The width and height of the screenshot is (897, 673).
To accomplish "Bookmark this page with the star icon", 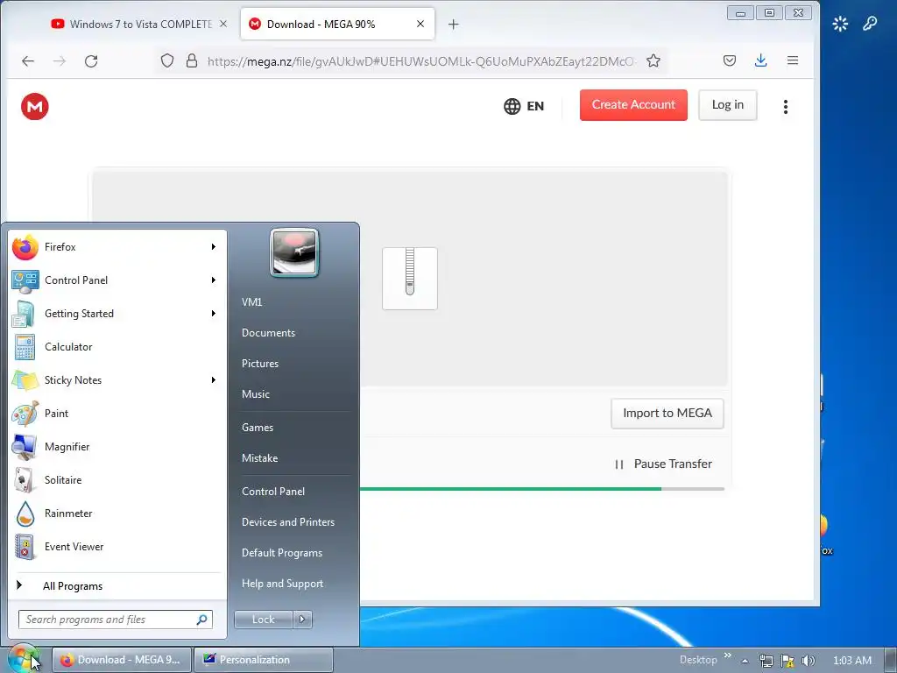I will (x=653, y=60).
